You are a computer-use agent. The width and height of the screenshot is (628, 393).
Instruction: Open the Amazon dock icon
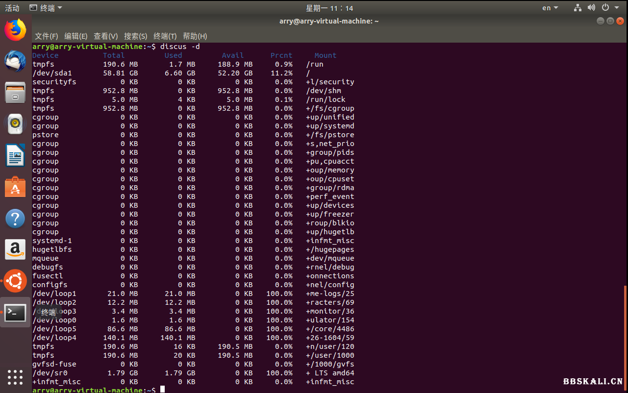(15, 250)
